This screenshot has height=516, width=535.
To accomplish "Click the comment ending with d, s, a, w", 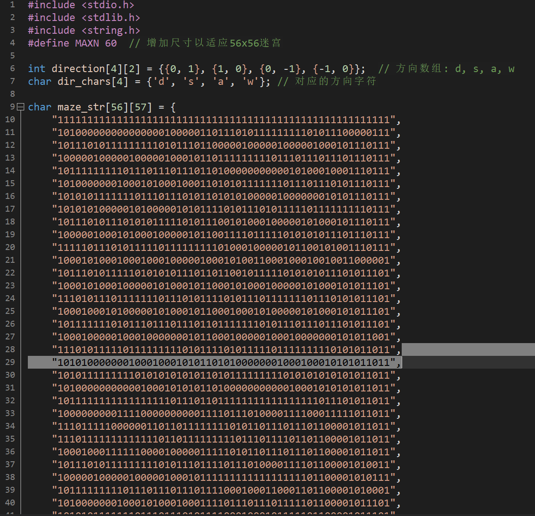I will [x=446, y=69].
